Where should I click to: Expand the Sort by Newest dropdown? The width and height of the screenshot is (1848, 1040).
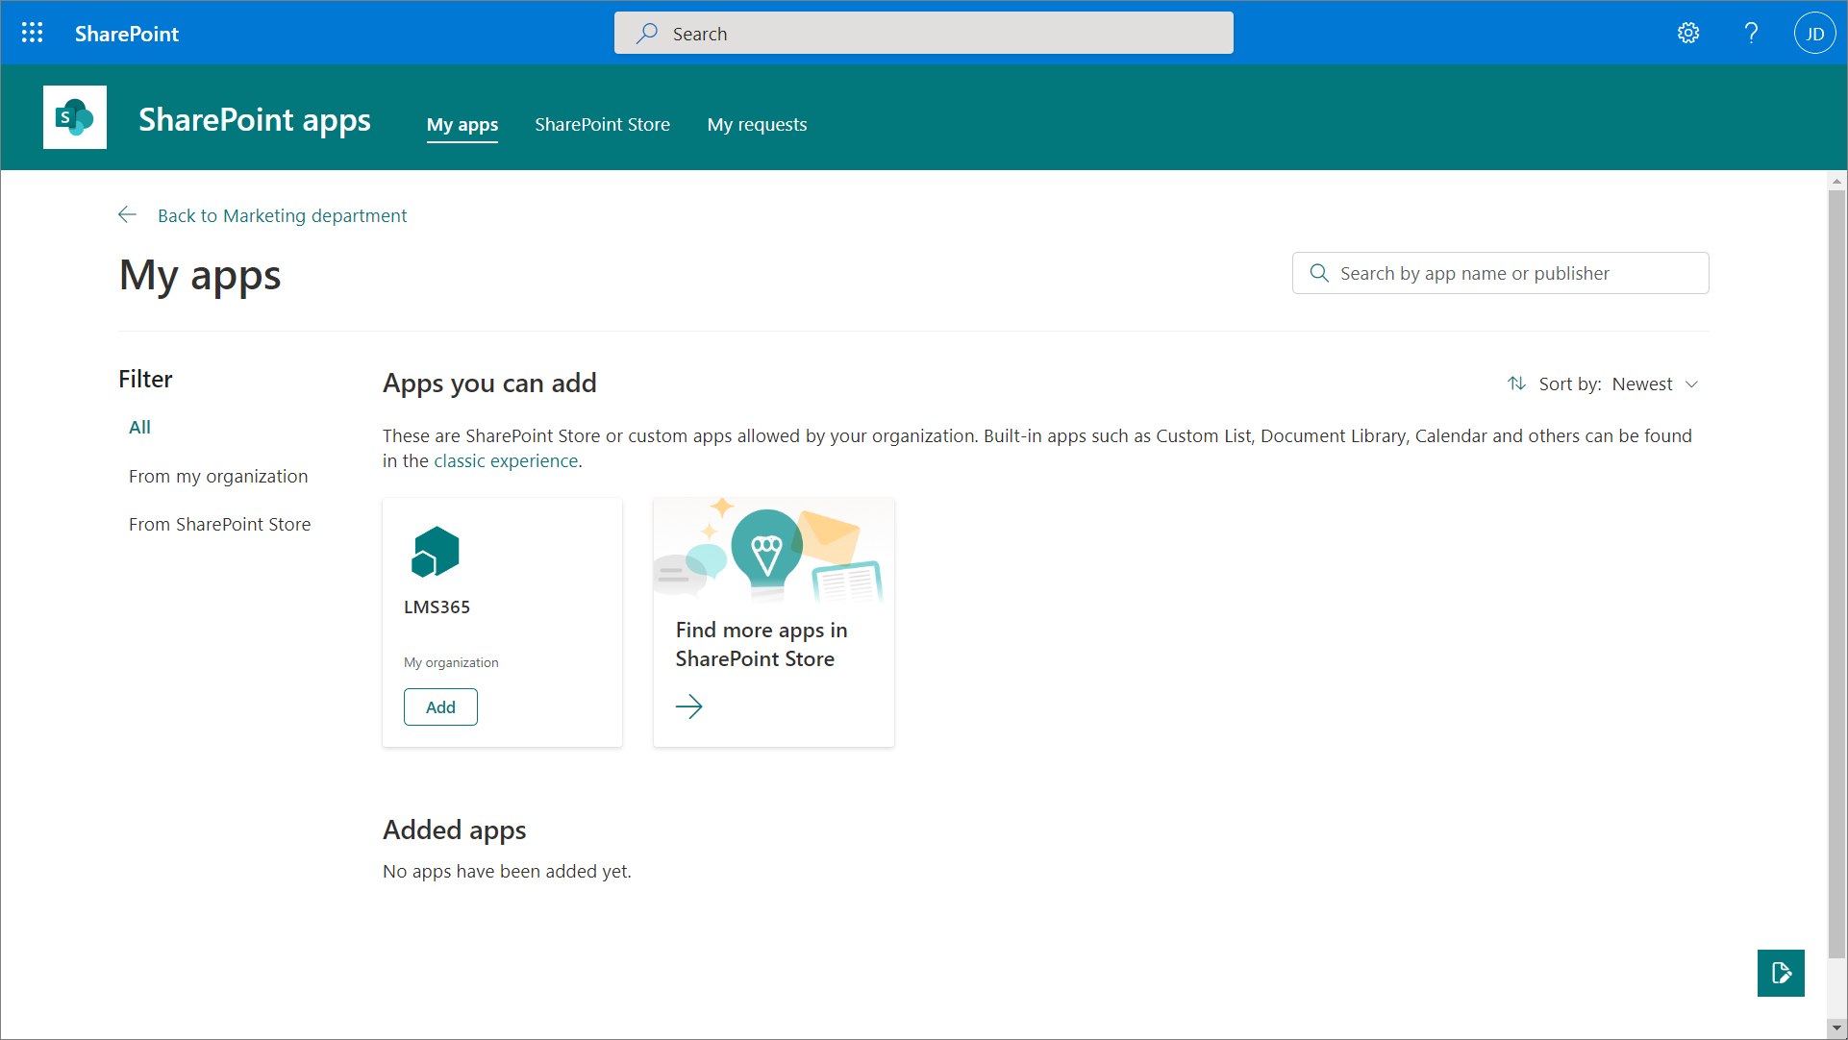click(x=1656, y=384)
